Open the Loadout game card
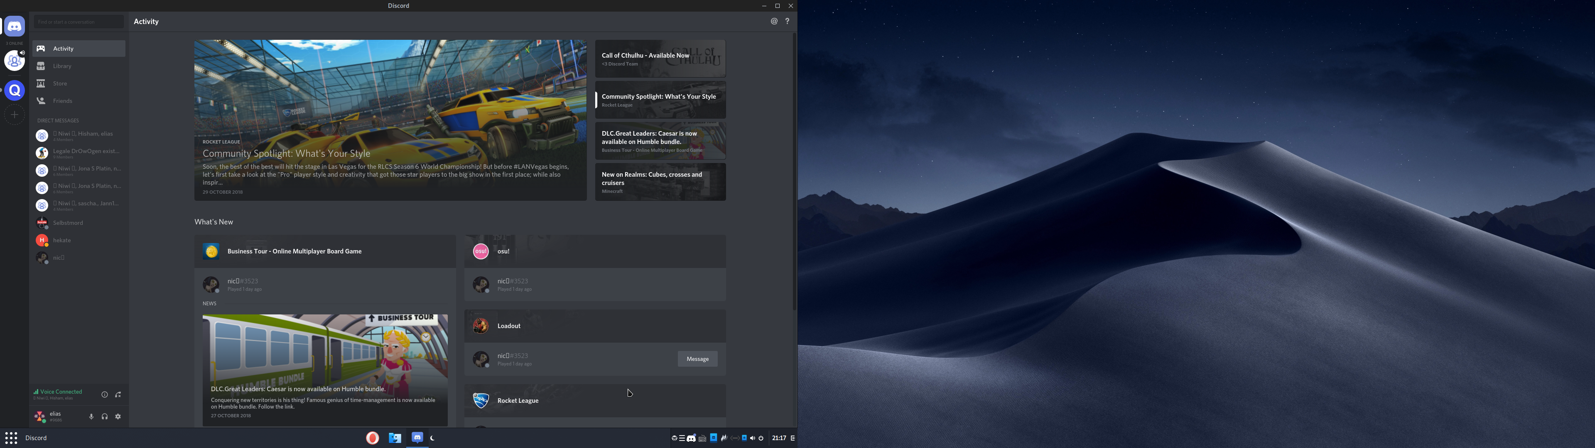1595x448 pixels. 595,326
